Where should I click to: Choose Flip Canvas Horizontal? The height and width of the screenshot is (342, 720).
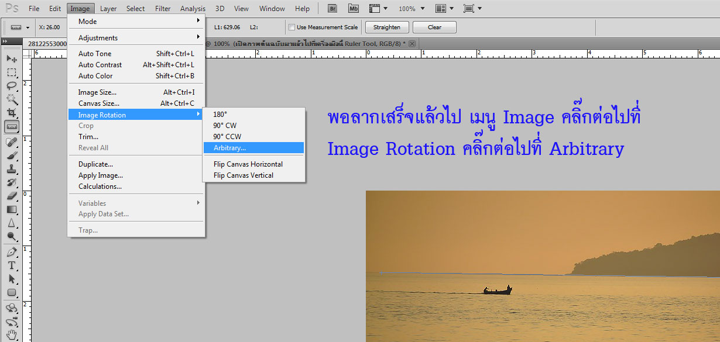tap(248, 164)
